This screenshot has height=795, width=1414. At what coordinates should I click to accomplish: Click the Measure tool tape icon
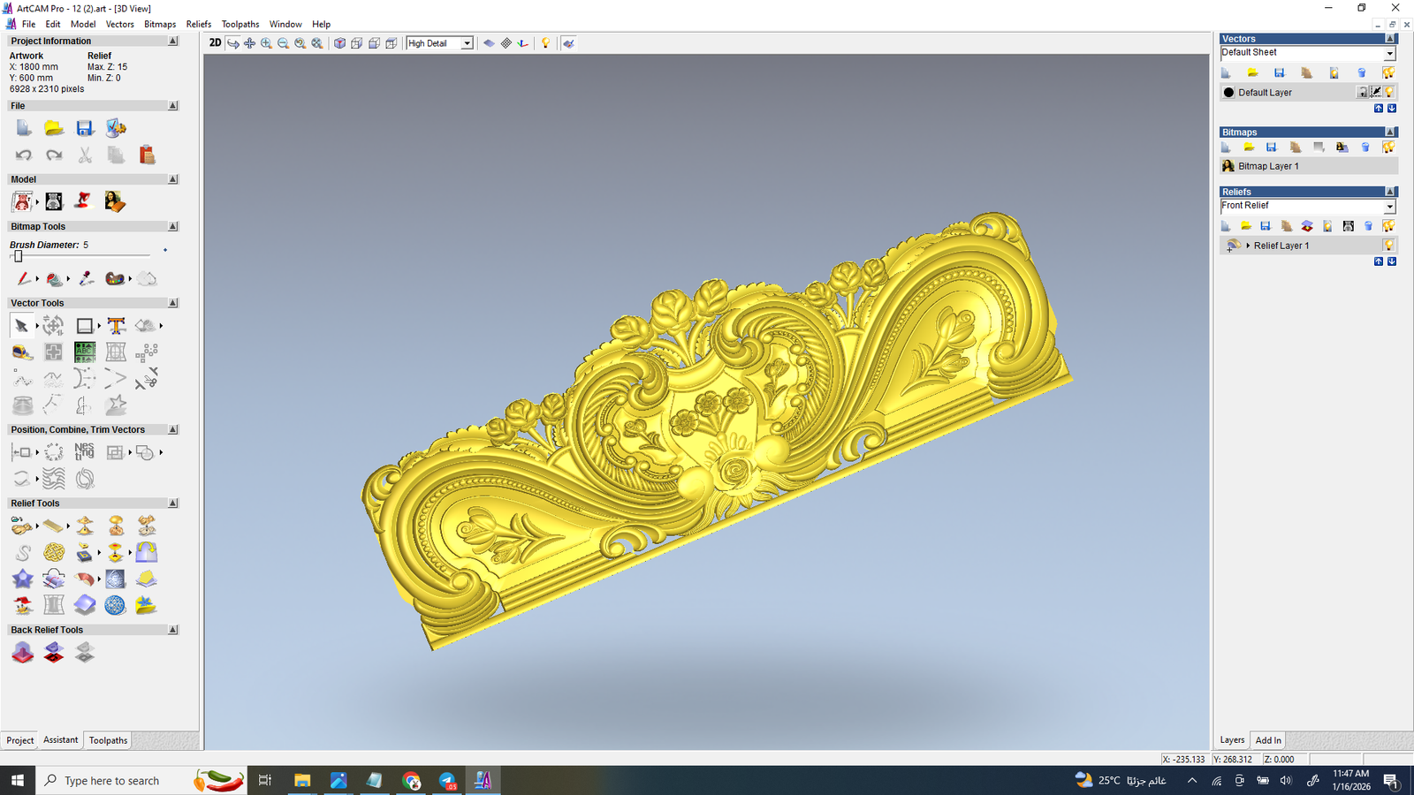tap(22, 352)
